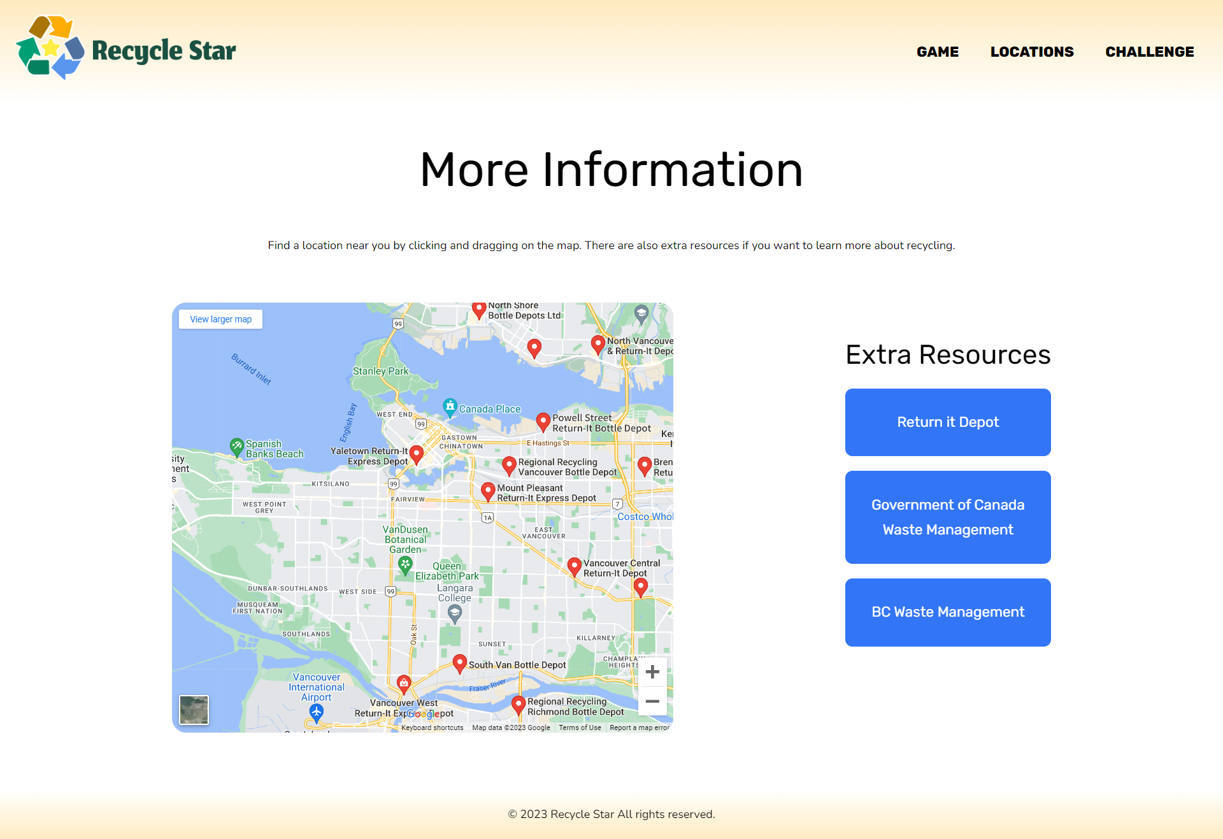1223x839 pixels.
Task: Open the GAME menu item
Action: (x=937, y=52)
